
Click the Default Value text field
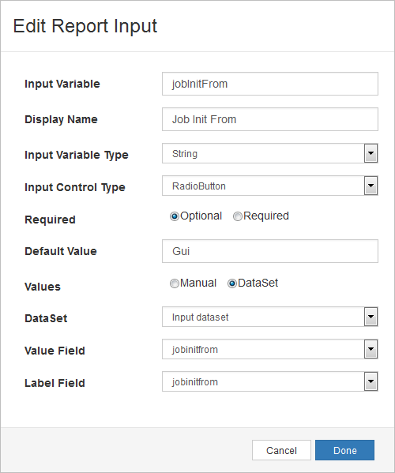(x=269, y=251)
